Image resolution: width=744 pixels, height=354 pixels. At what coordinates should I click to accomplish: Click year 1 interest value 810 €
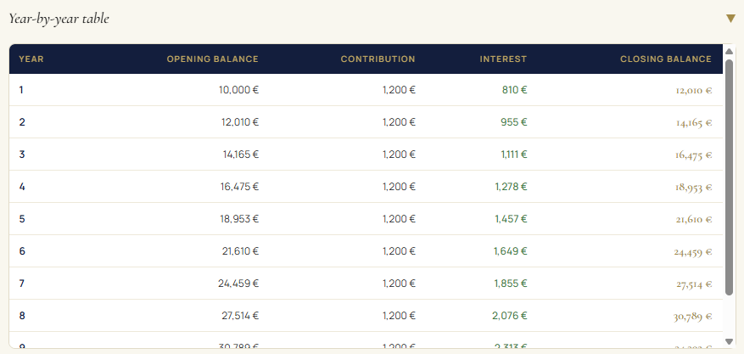point(513,90)
